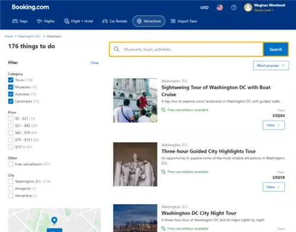Open the help question mark icon

click(x=234, y=8)
